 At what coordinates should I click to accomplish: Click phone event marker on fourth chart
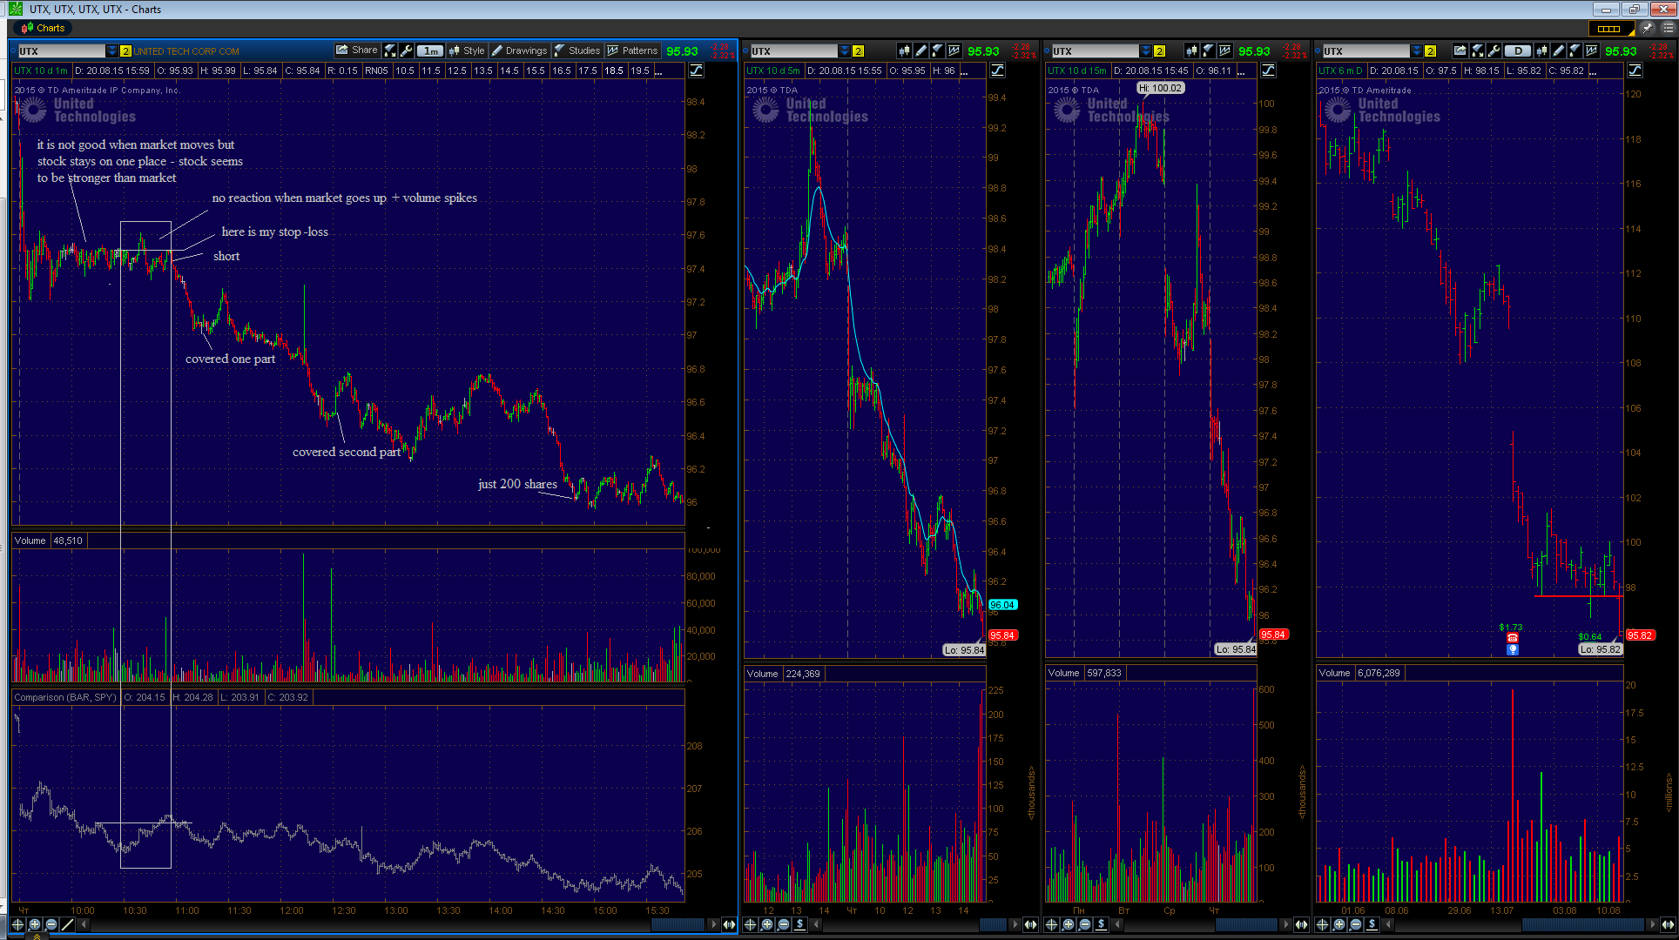pyautogui.click(x=1513, y=638)
